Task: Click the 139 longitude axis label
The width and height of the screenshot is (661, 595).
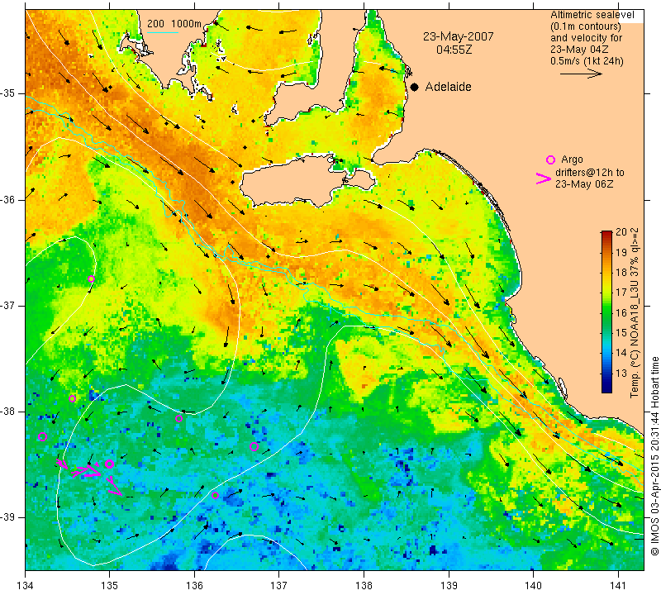Action: (x=449, y=585)
